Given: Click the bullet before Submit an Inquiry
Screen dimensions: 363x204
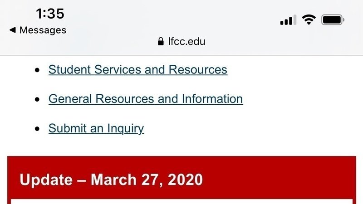Looking at the screenshot, I should point(38,129).
